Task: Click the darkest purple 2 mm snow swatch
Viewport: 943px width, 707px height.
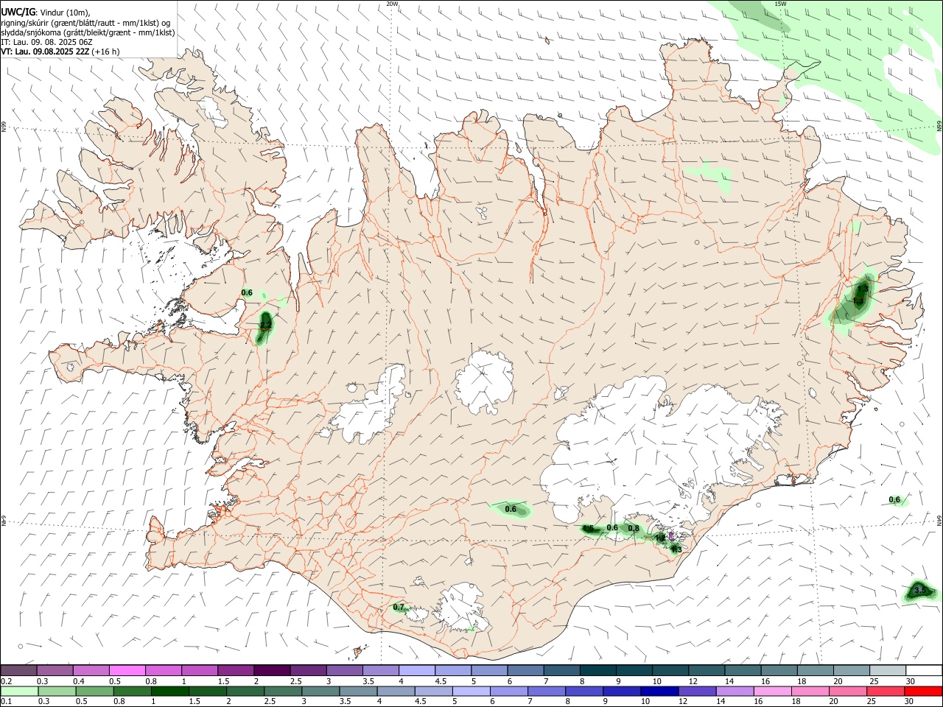Action: point(271,670)
